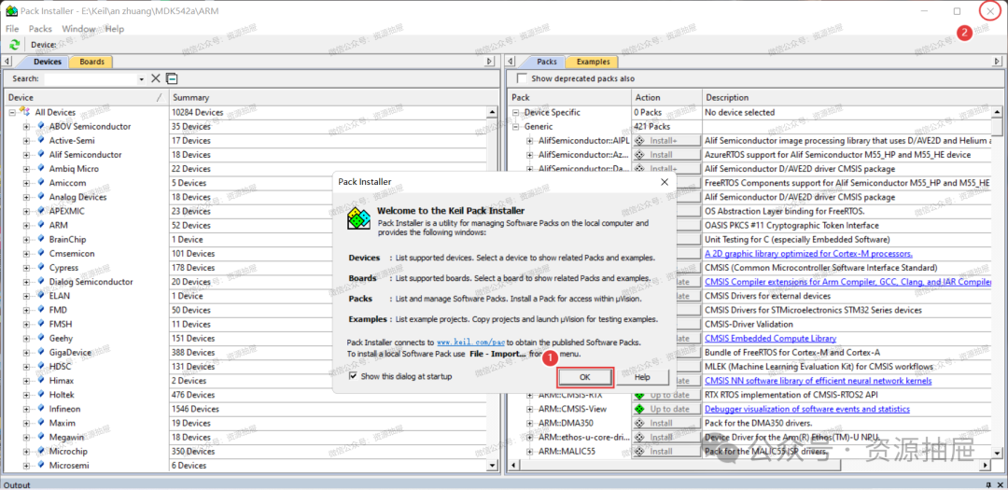
Task: Click the All Devices tree icon
Action: click(24, 112)
